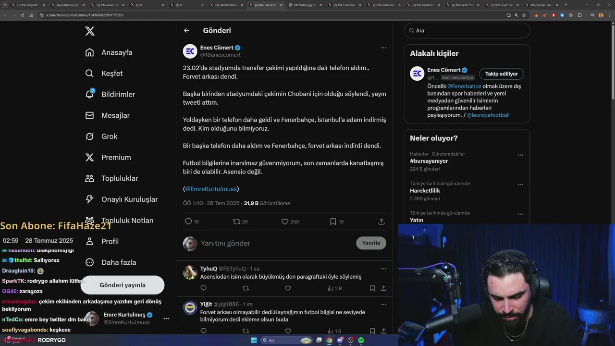Open Bildirimler notifications
615x346 pixels.
(110, 94)
